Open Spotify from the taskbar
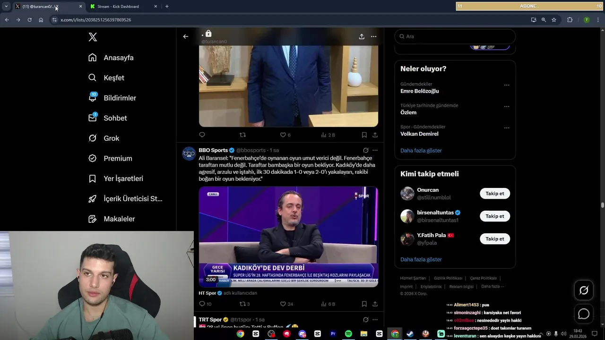The image size is (605, 340). coord(348,334)
